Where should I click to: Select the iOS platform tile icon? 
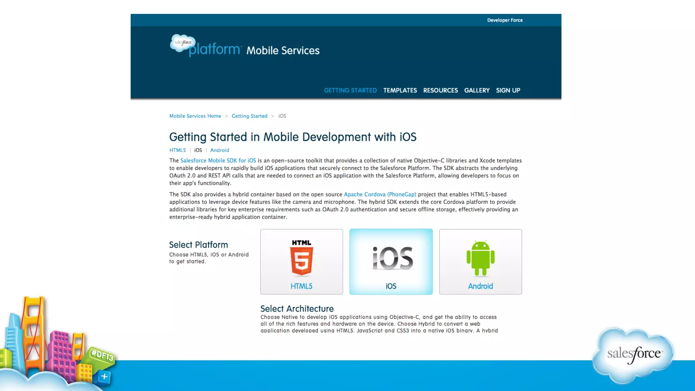[393, 258]
